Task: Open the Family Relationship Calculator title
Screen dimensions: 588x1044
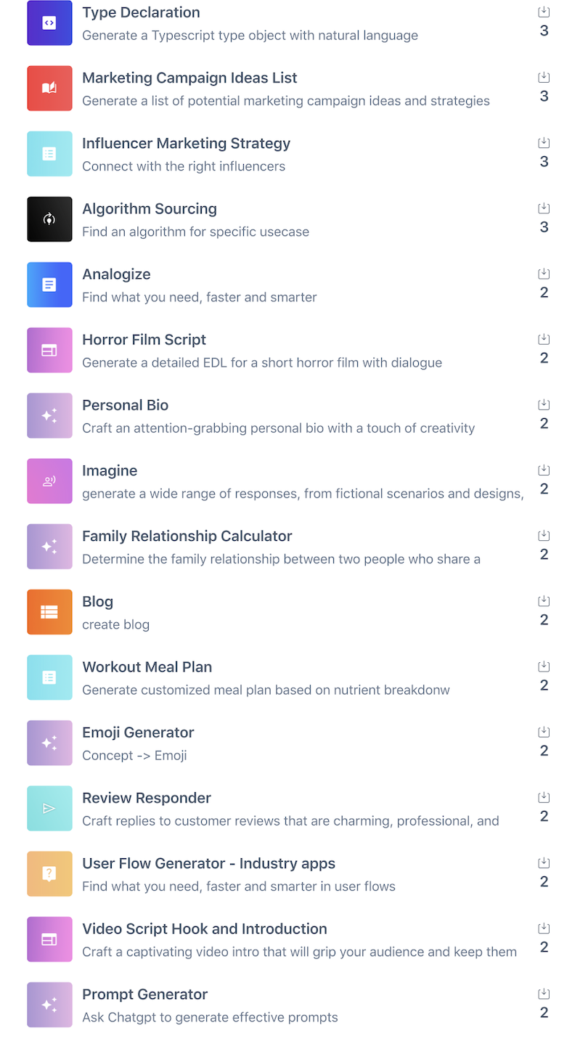Action: (x=187, y=537)
